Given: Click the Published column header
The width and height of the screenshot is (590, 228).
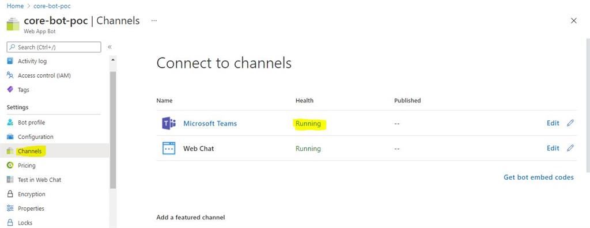Looking at the screenshot, I should [x=407, y=100].
